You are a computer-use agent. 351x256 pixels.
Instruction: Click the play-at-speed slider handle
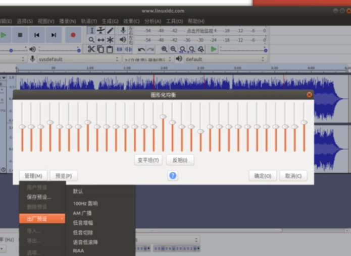[x=266, y=51]
